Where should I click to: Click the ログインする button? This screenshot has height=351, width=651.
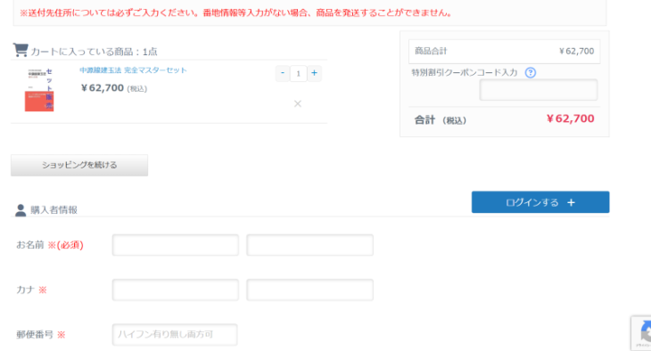540,202
